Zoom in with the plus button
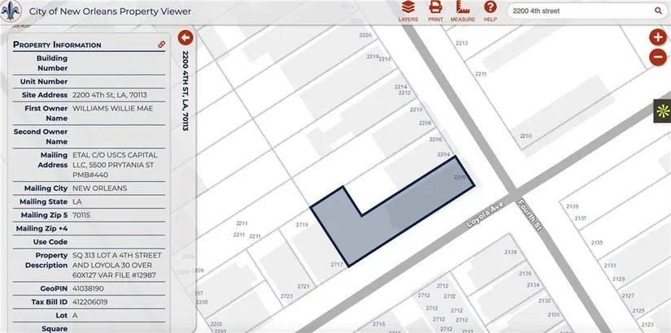Viewport: 671px width, 333px height. pos(657,37)
